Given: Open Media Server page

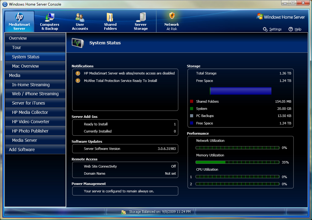Looking at the screenshot, I should click(35, 140).
